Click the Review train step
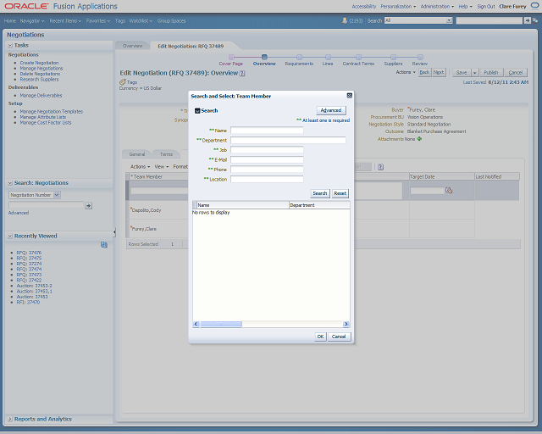Screen dimensions: 542x434 (420, 60)
